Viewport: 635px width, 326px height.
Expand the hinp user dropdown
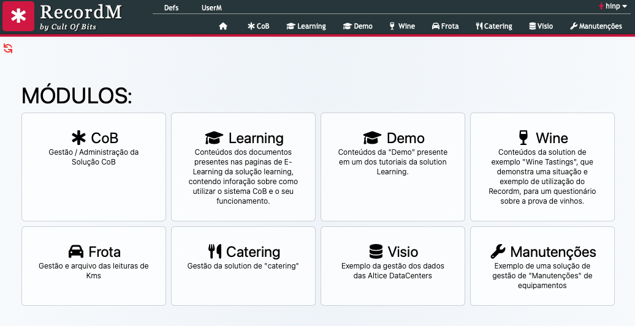pos(612,6)
